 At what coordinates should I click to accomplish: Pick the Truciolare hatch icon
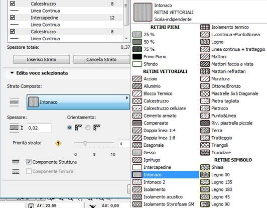point(205,153)
